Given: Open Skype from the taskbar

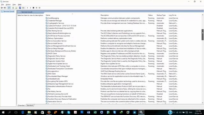Looking at the screenshot, I should pos(69,112).
